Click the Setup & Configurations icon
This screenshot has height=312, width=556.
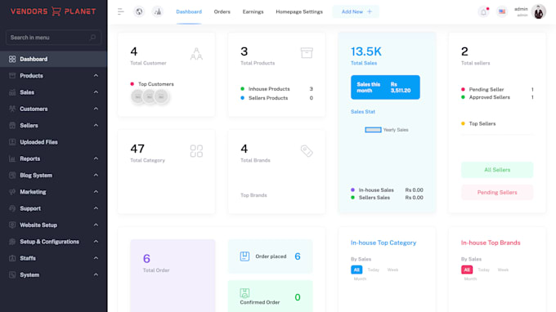(12, 242)
